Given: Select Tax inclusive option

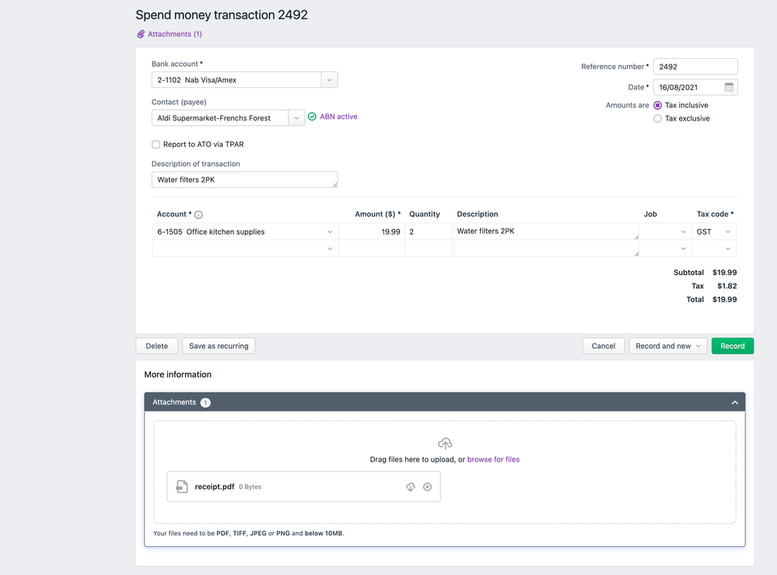Looking at the screenshot, I should [658, 105].
